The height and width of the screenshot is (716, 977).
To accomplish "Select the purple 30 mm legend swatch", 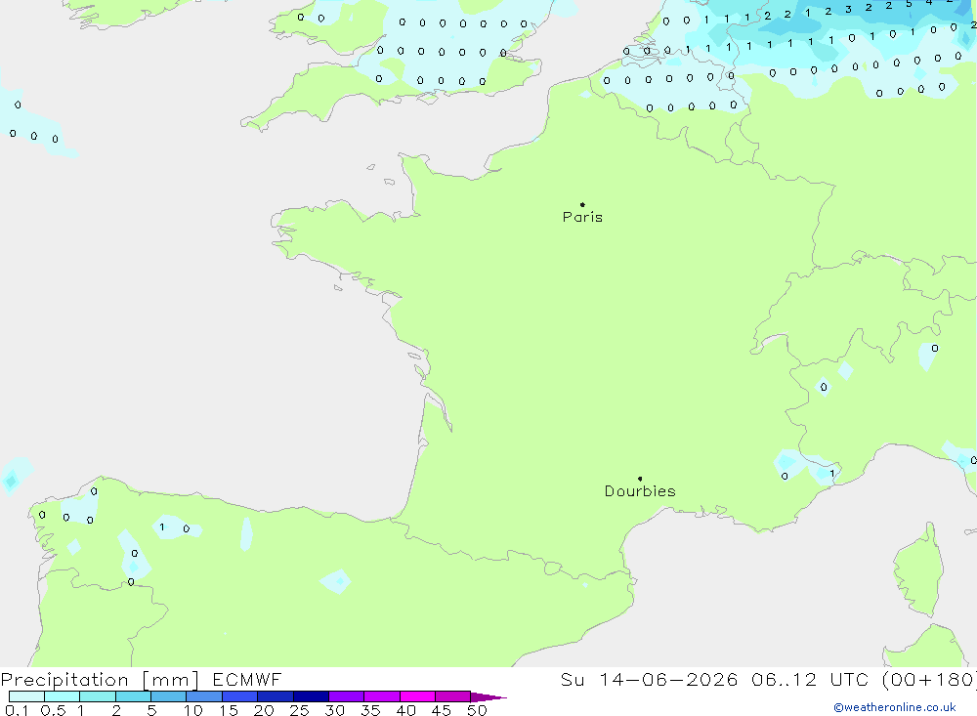I will point(346,696).
